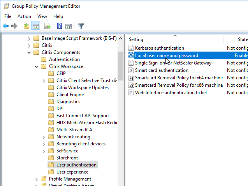This screenshot has height=186, width=248.
Task: Expand the Profile Management node
Action: click(x=36, y=179)
